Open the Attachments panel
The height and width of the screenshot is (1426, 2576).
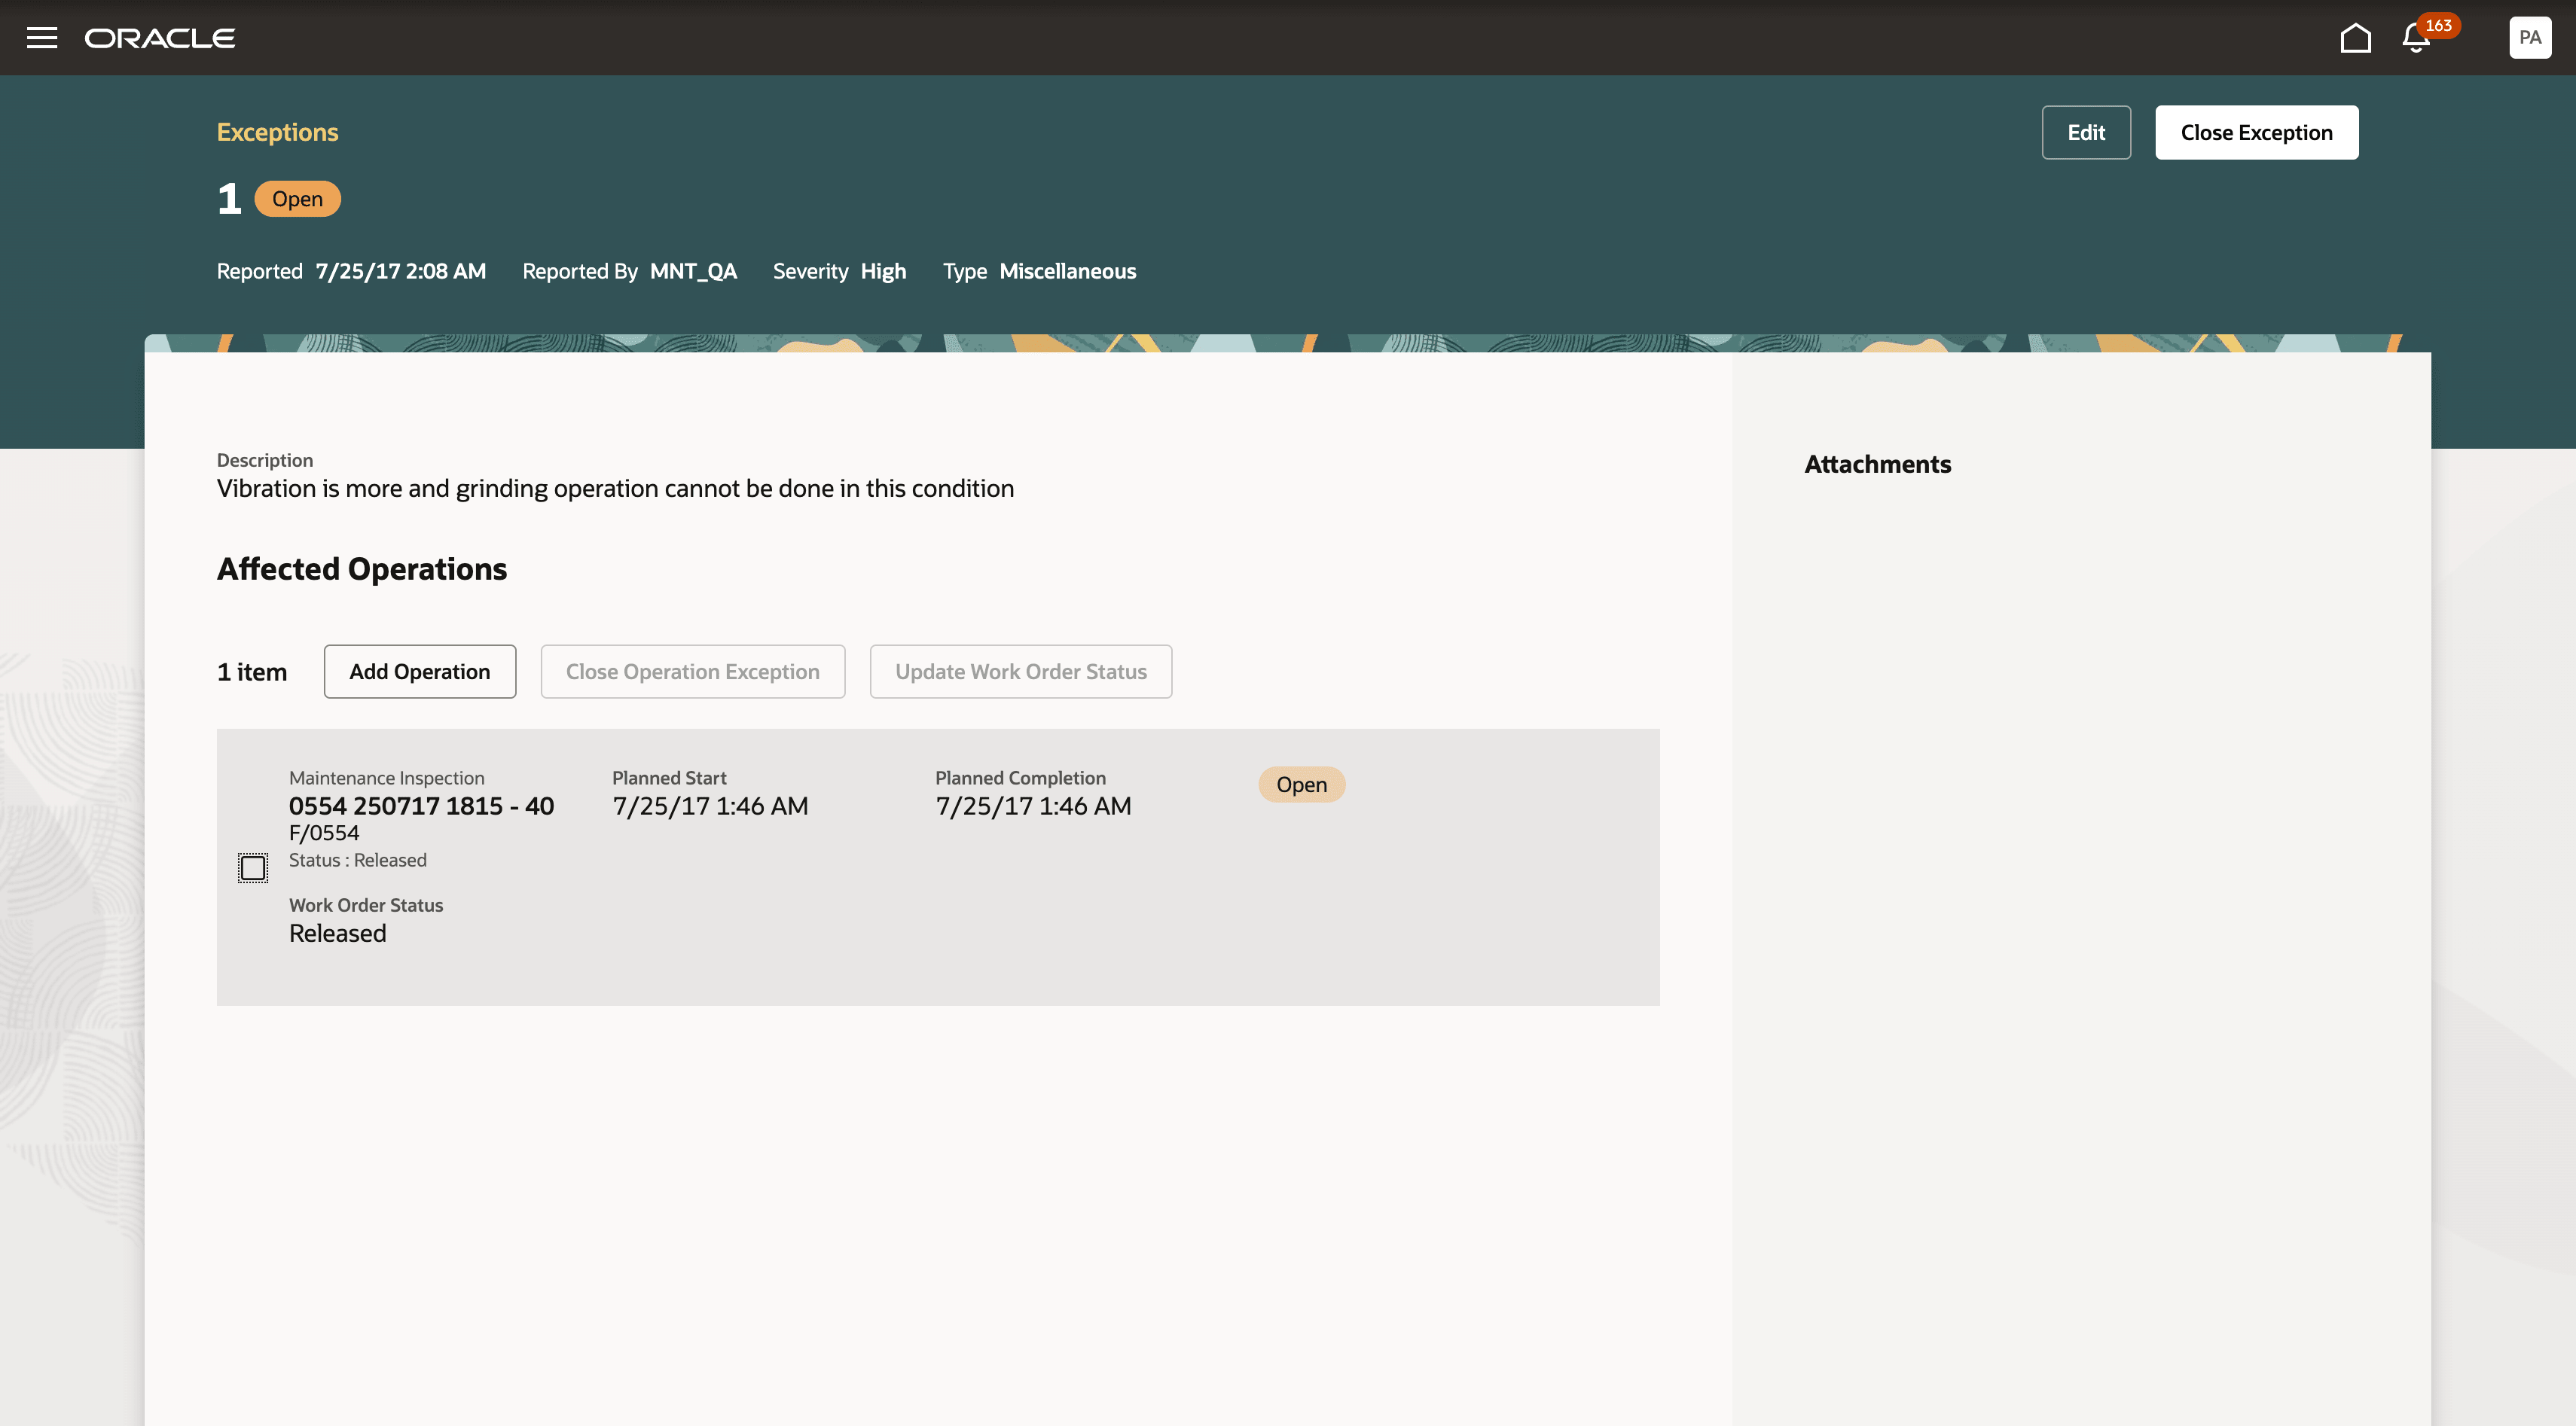coord(1877,464)
